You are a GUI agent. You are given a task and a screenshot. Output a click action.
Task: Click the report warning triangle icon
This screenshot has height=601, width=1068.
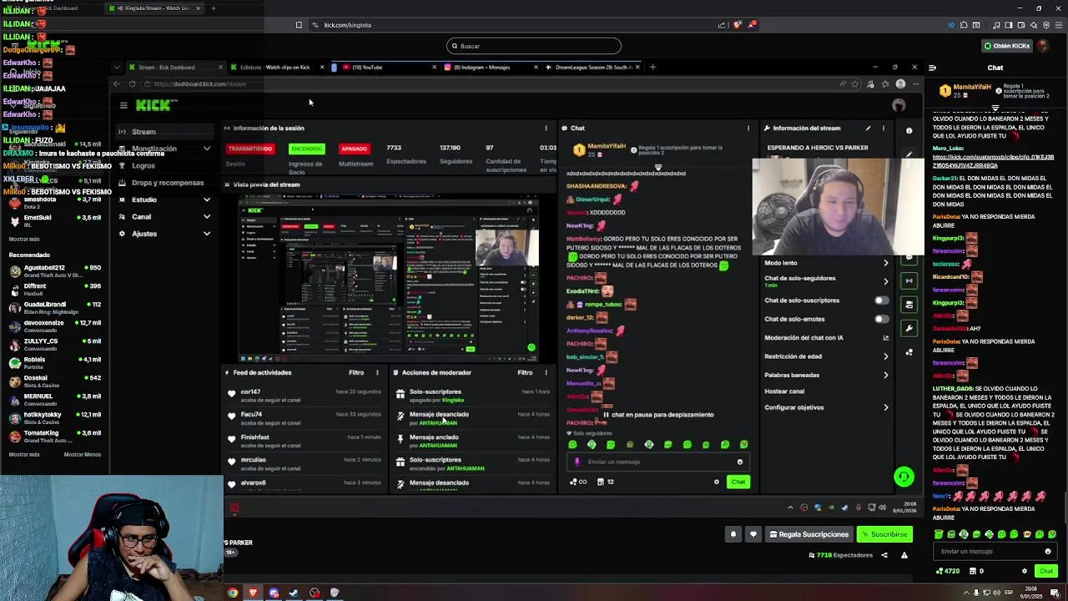coord(904,555)
